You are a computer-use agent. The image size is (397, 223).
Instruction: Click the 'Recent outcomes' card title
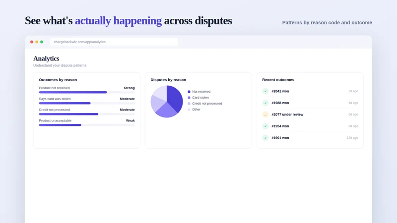278,80
